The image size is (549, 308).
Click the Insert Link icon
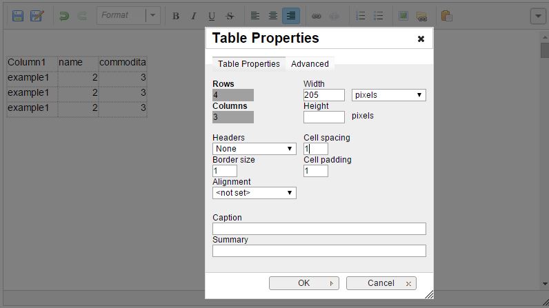[x=317, y=16]
